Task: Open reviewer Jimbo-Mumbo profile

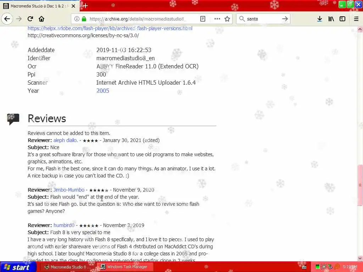Action: [x=69, y=190]
